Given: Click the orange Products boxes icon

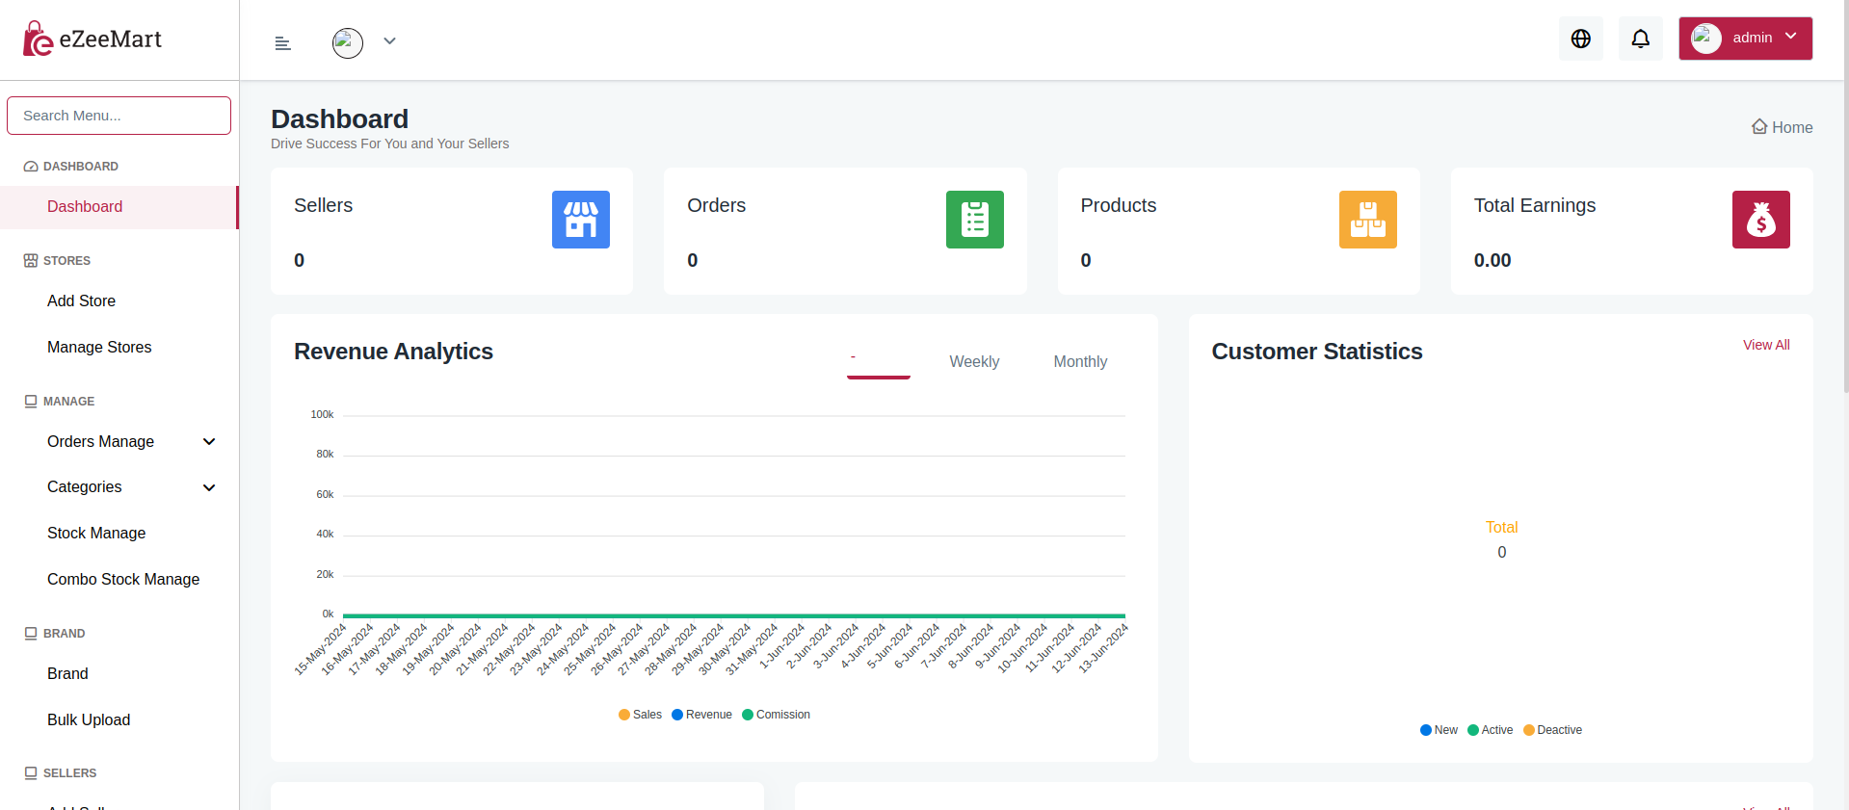Looking at the screenshot, I should point(1367,220).
